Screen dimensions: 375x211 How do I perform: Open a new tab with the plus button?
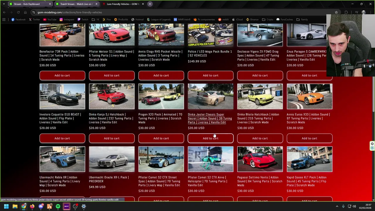point(150,4)
